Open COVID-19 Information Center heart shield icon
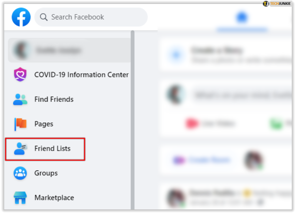The height and width of the screenshot is (213, 296). coord(20,74)
